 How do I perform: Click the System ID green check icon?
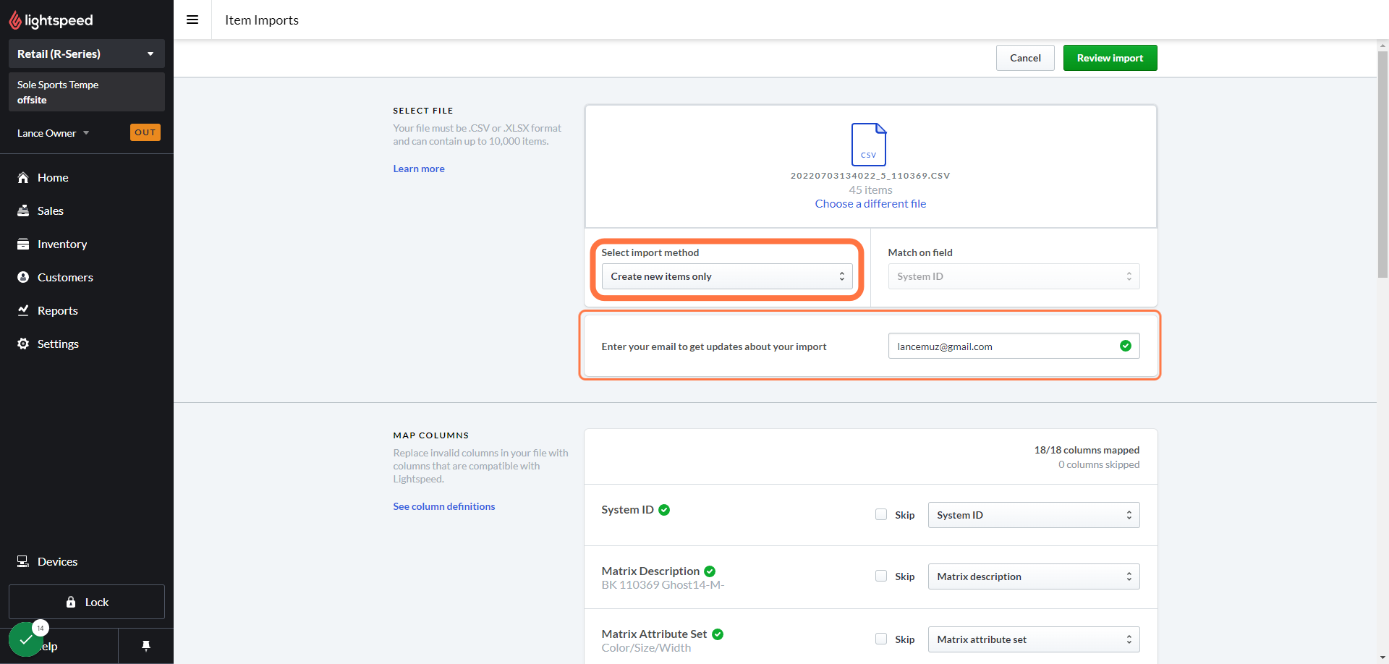pos(664,510)
